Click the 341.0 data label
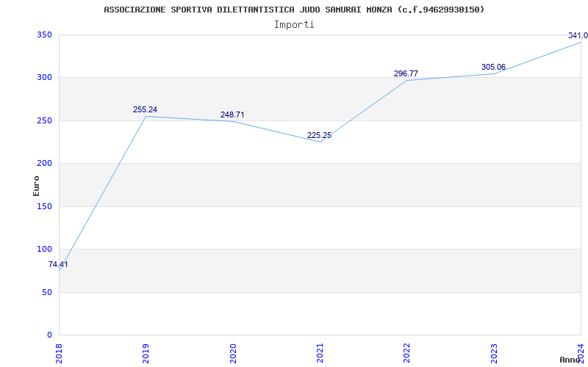This screenshot has width=588, height=367. [x=578, y=35]
